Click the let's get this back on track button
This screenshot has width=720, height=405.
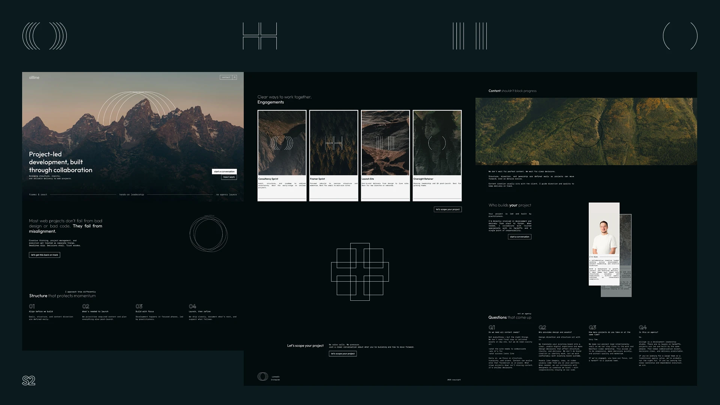tap(44, 255)
